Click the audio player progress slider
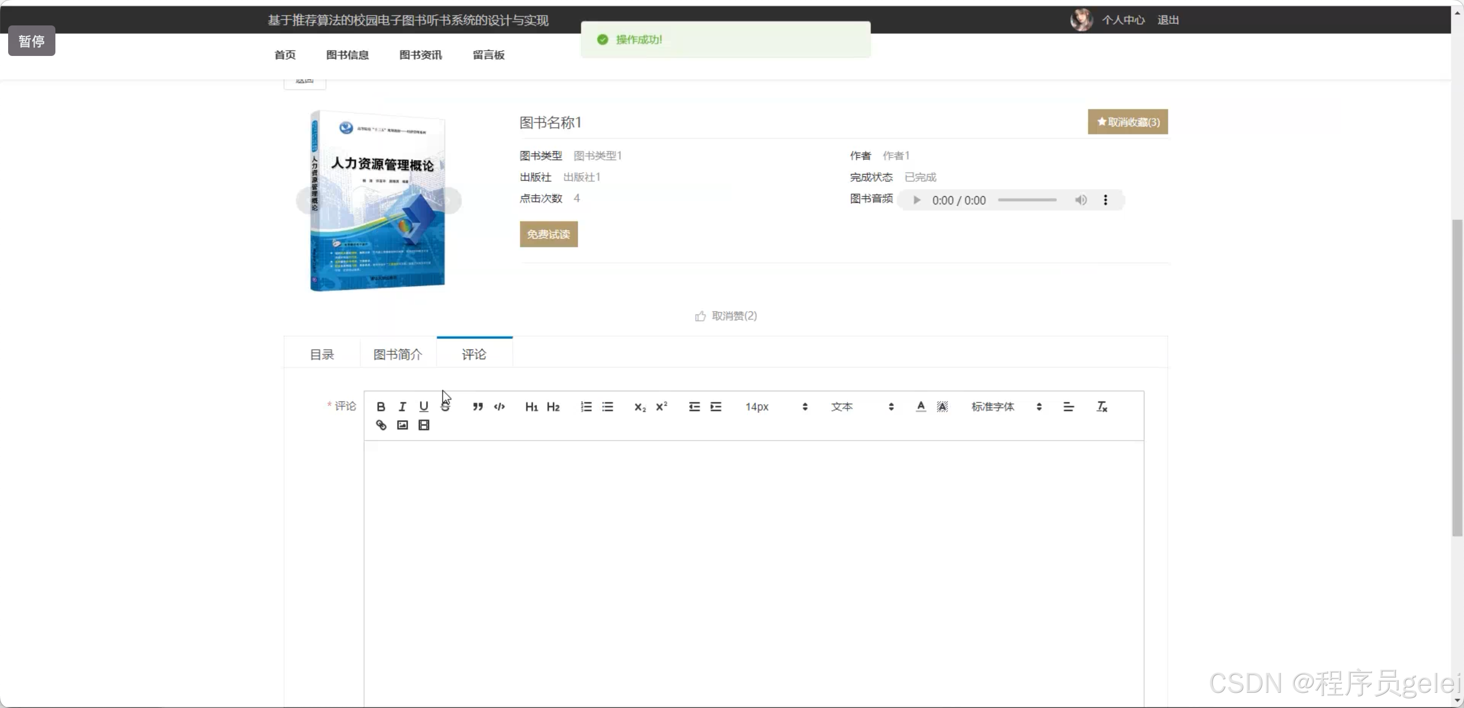1464x708 pixels. pyautogui.click(x=1027, y=200)
